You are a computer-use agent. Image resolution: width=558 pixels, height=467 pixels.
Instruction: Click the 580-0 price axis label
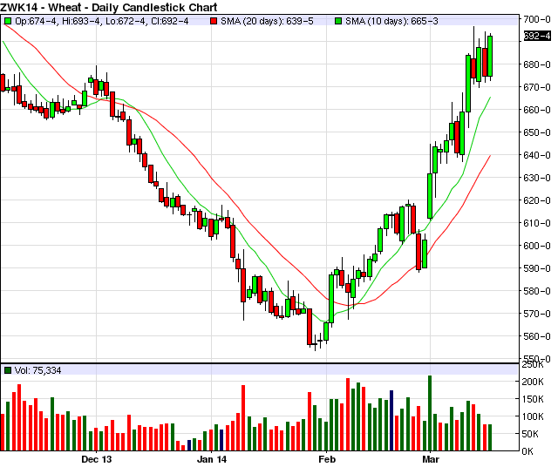tap(537, 291)
